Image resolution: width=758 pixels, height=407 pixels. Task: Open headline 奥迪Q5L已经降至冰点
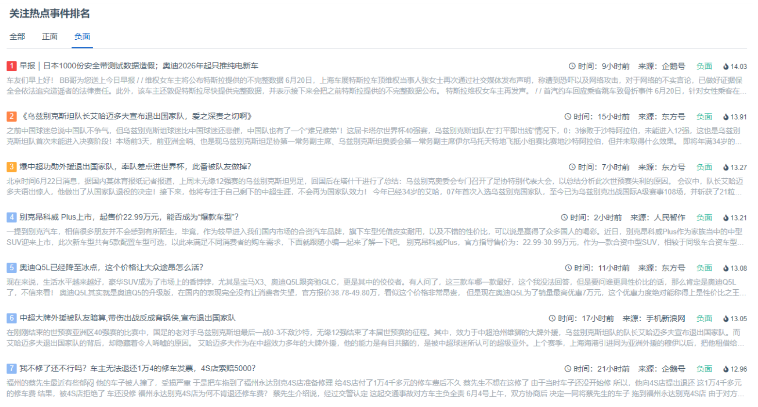click(x=111, y=267)
